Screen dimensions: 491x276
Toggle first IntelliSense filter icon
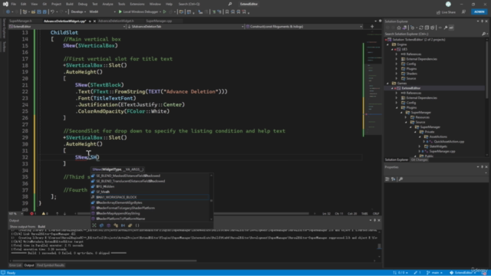(94, 225)
